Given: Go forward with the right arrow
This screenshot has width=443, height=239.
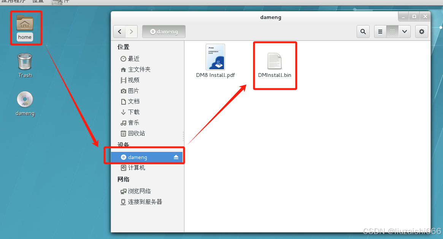Looking at the screenshot, I should [x=131, y=32].
